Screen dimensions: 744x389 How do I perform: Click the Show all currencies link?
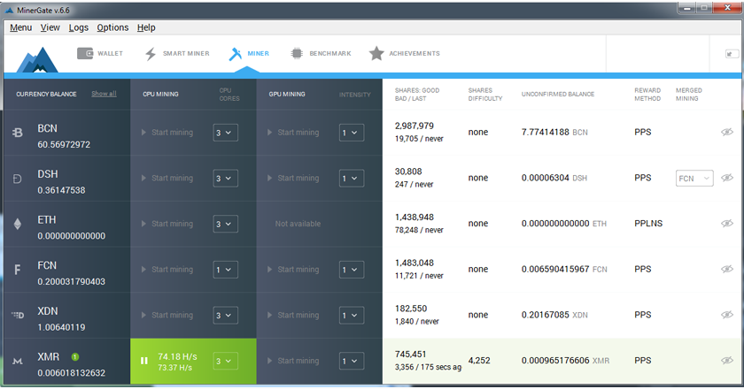click(104, 94)
